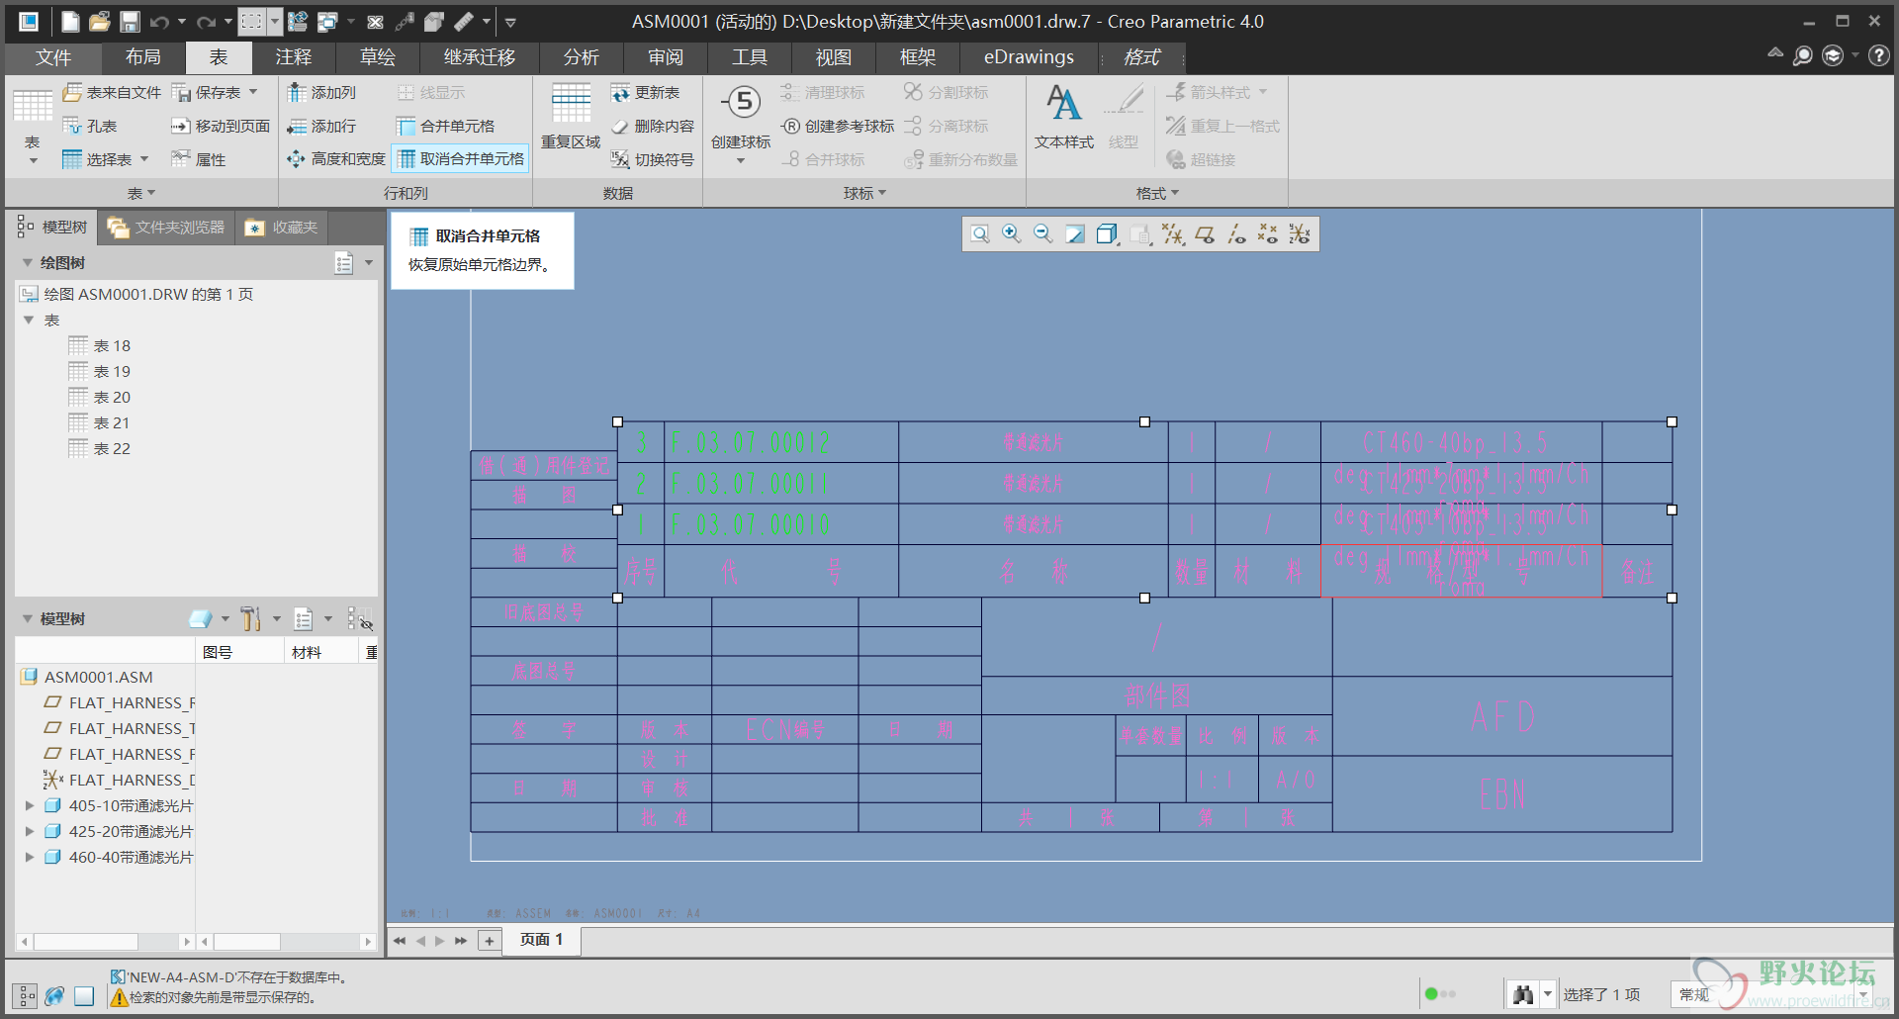Expand 405-10带通滤光片 tree node
The width and height of the screenshot is (1899, 1019).
point(30,805)
